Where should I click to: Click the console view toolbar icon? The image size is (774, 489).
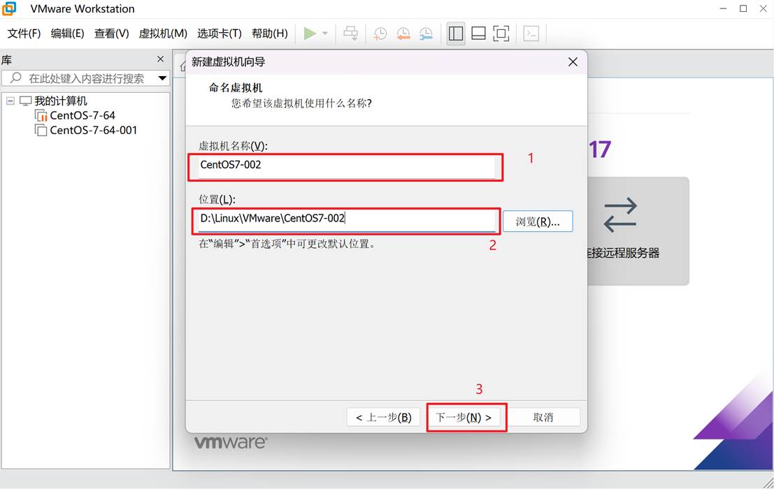pyautogui.click(x=531, y=34)
